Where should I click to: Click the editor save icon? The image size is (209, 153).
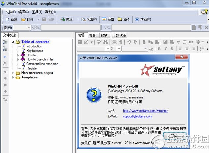pyautogui.click(x=80, y=42)
